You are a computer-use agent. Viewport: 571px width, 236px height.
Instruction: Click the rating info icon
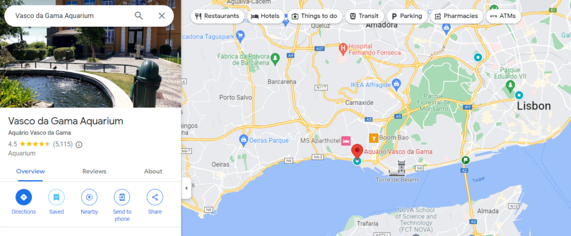point(79,144)
